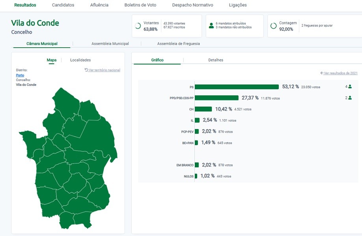The height and width of the screenshot is (236, 362).
Task: Click the PS green results bar
Action: (x=237, y=87)
